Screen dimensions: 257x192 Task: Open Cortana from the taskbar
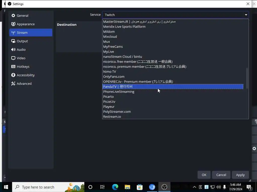pos(90,187)
